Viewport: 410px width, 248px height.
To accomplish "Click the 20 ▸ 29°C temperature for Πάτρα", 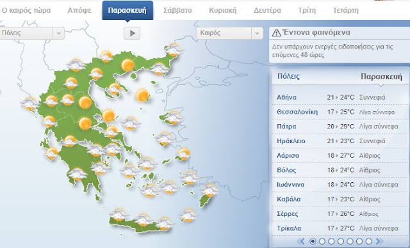I will pos(340,127).
